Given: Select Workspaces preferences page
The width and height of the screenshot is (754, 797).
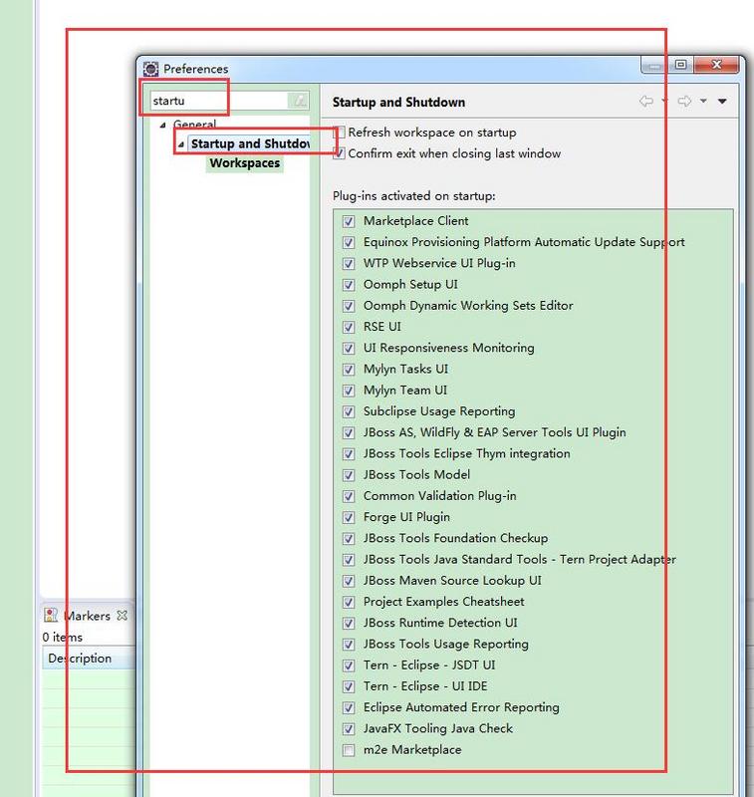Looking at the screenshot, I should click(x=245, y=163).
